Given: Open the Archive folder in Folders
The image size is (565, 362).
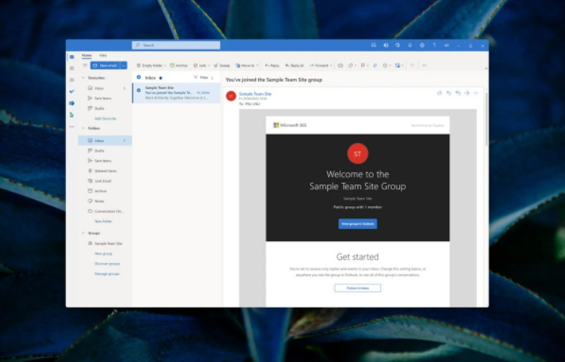Looking at the screenshot, I should pyautogui.click(x=105, y=191).
